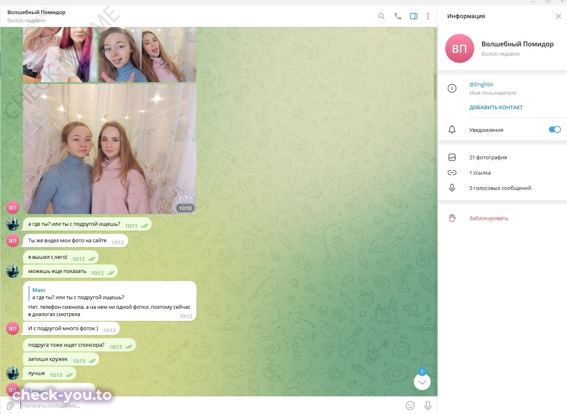Viewport: 567px width, 414px height.
Task: Click the 10:10 timestamp on photo
Action: pos(185,208)
